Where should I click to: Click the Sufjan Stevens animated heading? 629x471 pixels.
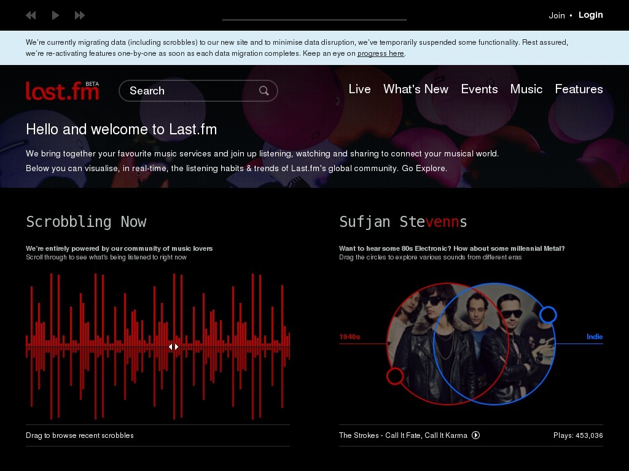[403, 221]
